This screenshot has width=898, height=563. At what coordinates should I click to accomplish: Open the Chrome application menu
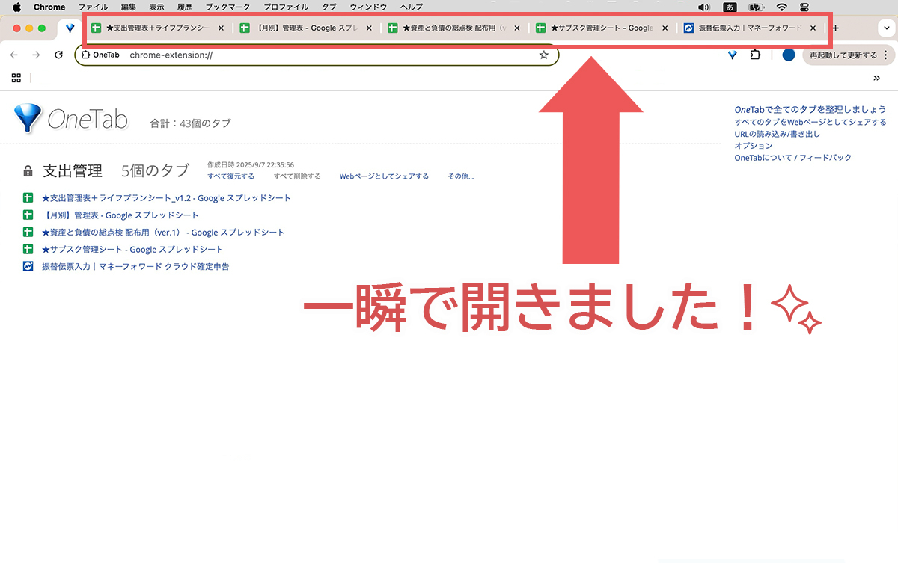click(x=49, y=7)
